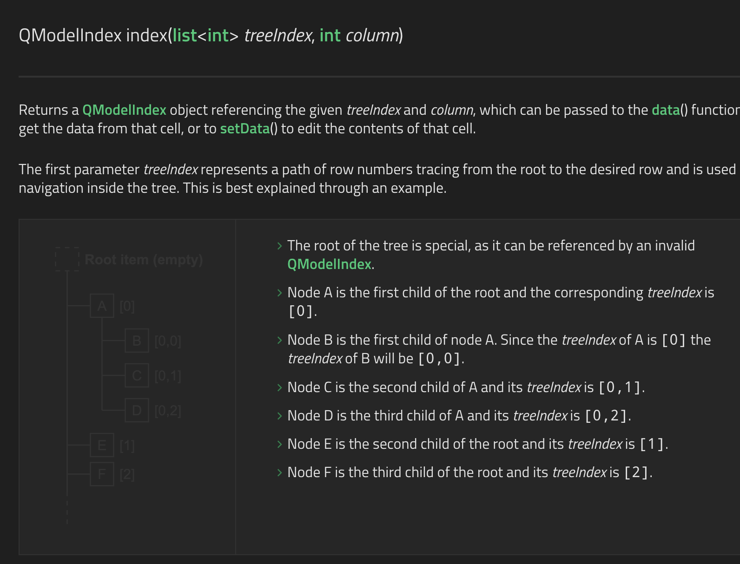
Task: Click node D box in the tree diagram
Action: (137, 410)
